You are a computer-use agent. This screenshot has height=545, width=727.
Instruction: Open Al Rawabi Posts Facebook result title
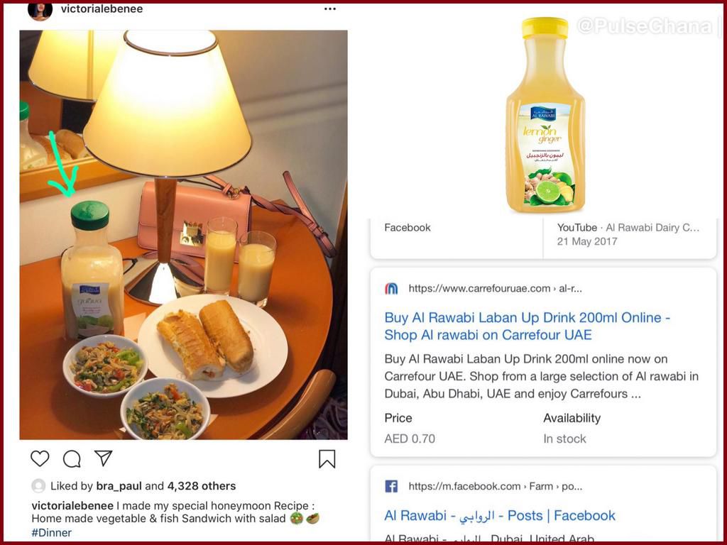499,515
